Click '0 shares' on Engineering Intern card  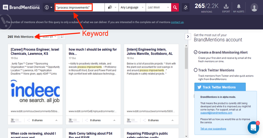point(153,120)
